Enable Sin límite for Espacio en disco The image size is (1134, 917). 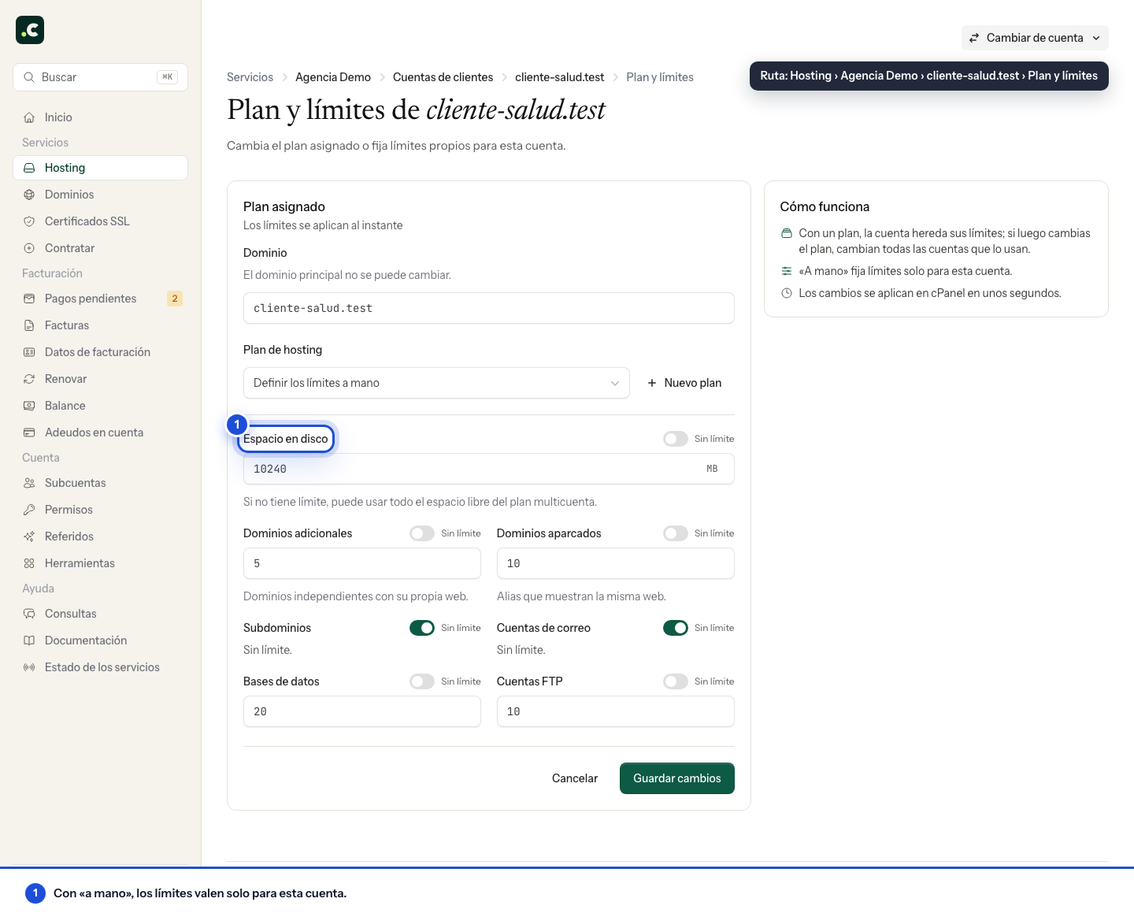click(676, 439)
